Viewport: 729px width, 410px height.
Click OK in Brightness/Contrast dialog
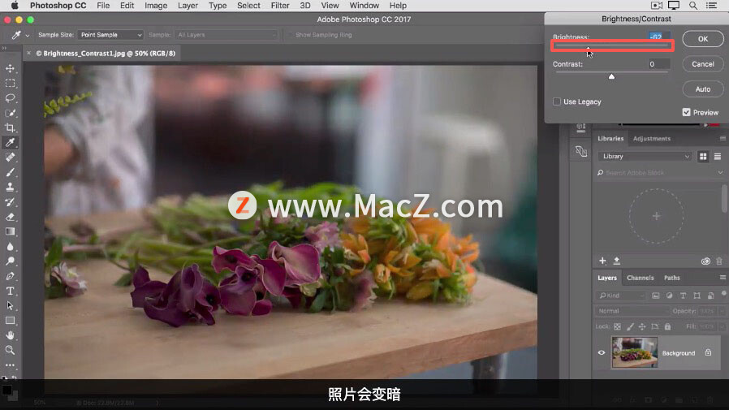(x=703, y=39)
